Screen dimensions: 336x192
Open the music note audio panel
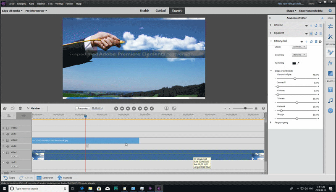coord(330,100)
